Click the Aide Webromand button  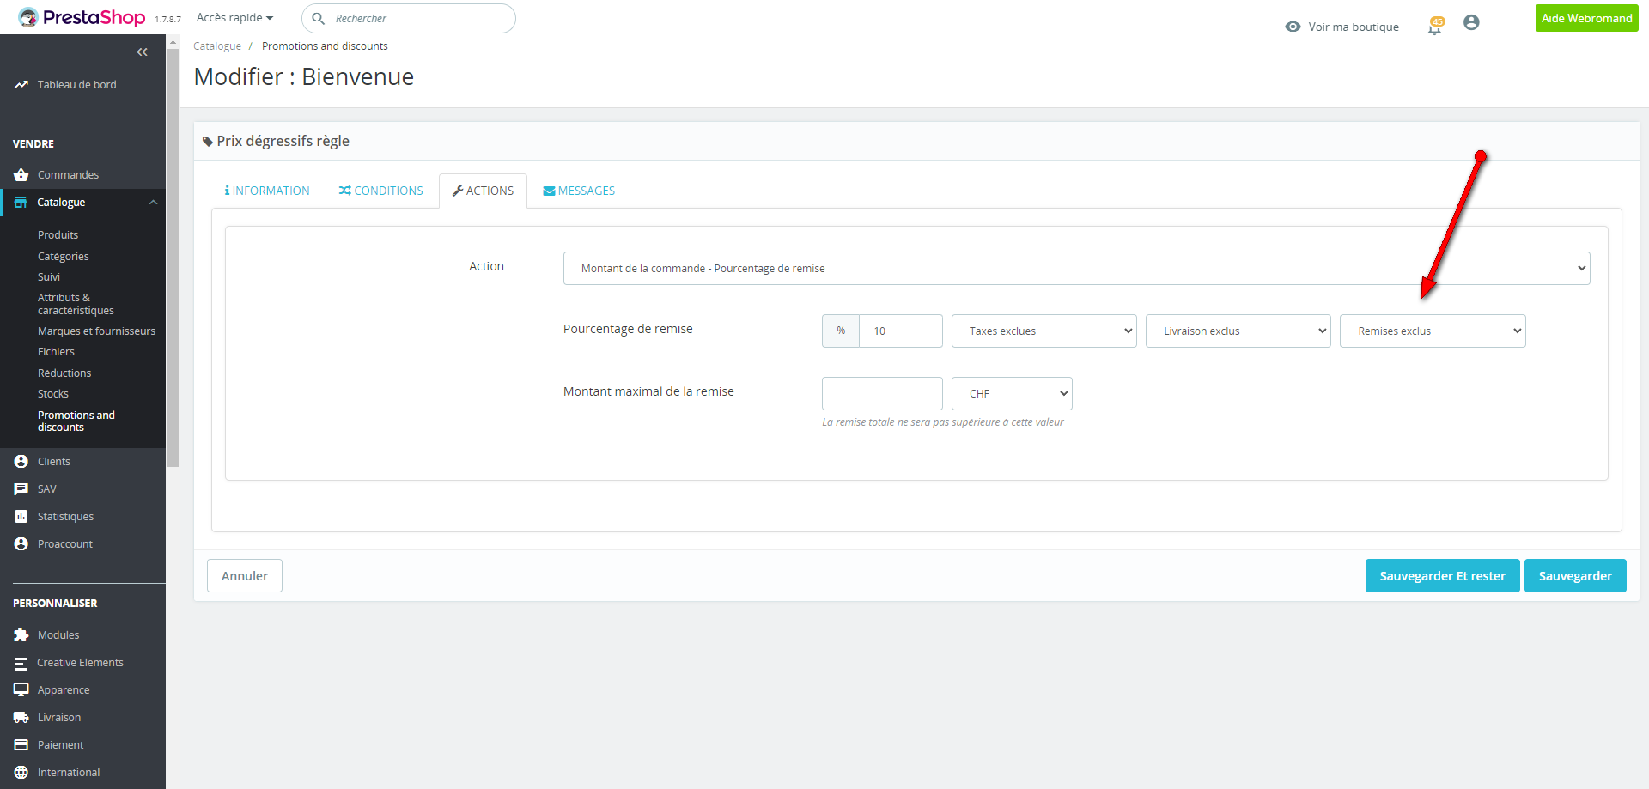[x=1587, y=18]
